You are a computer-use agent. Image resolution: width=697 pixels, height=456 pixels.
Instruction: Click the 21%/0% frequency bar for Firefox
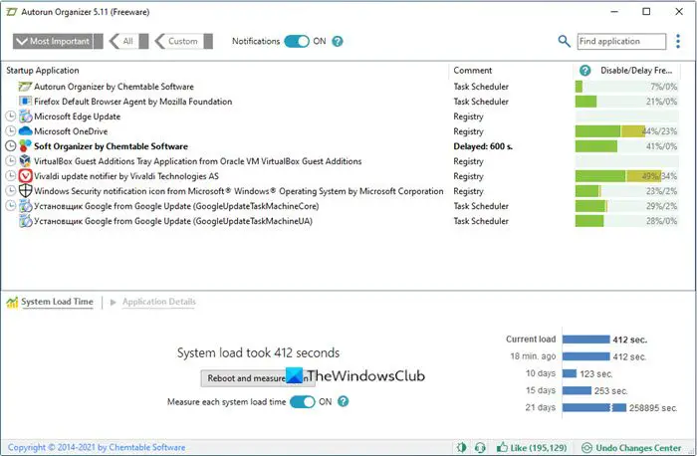pyautogui.click(x=626, y=102)
